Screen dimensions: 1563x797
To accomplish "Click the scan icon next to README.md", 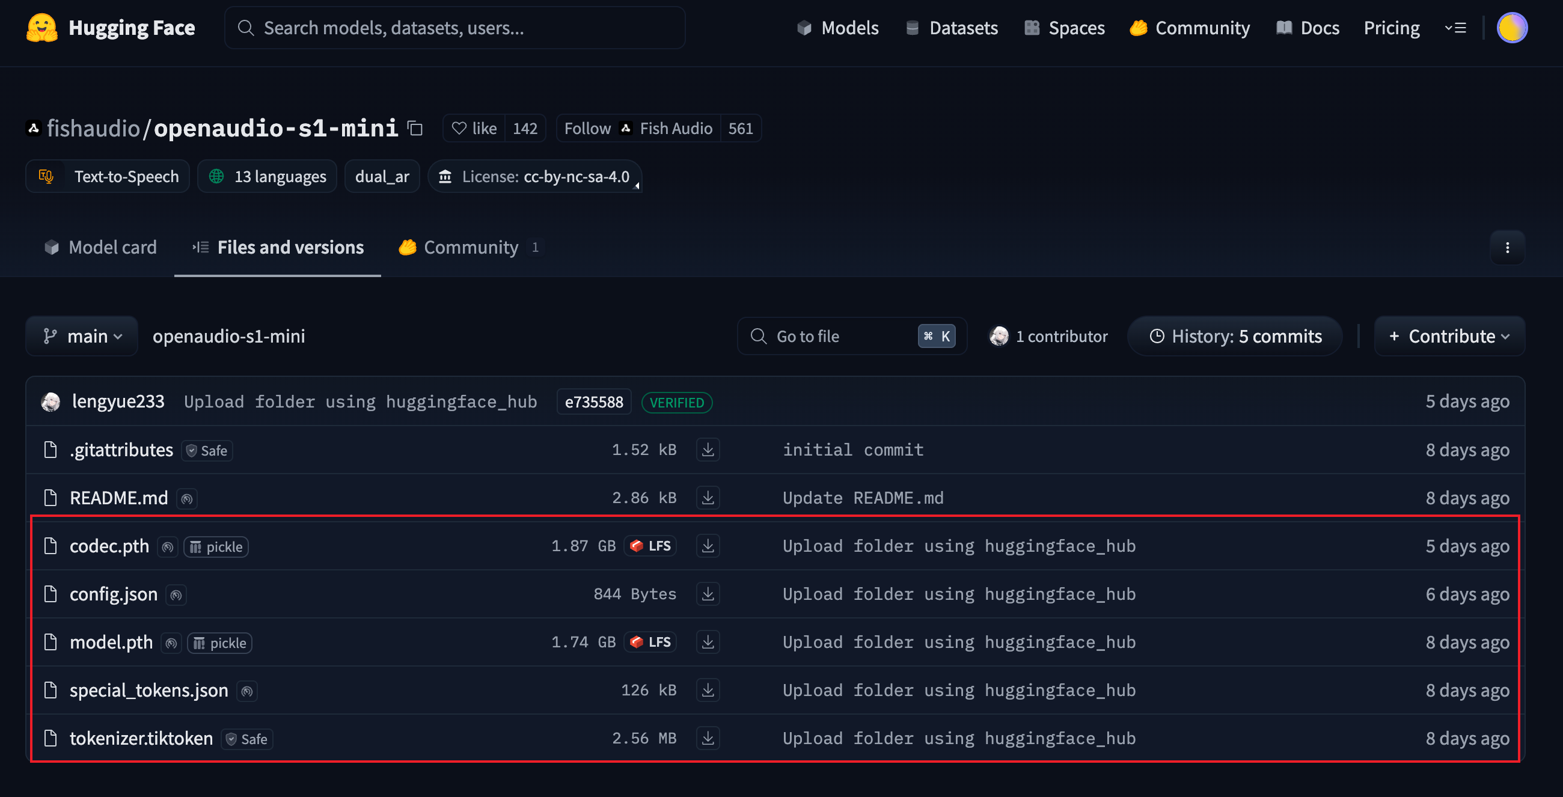I will tap(187, 499).
